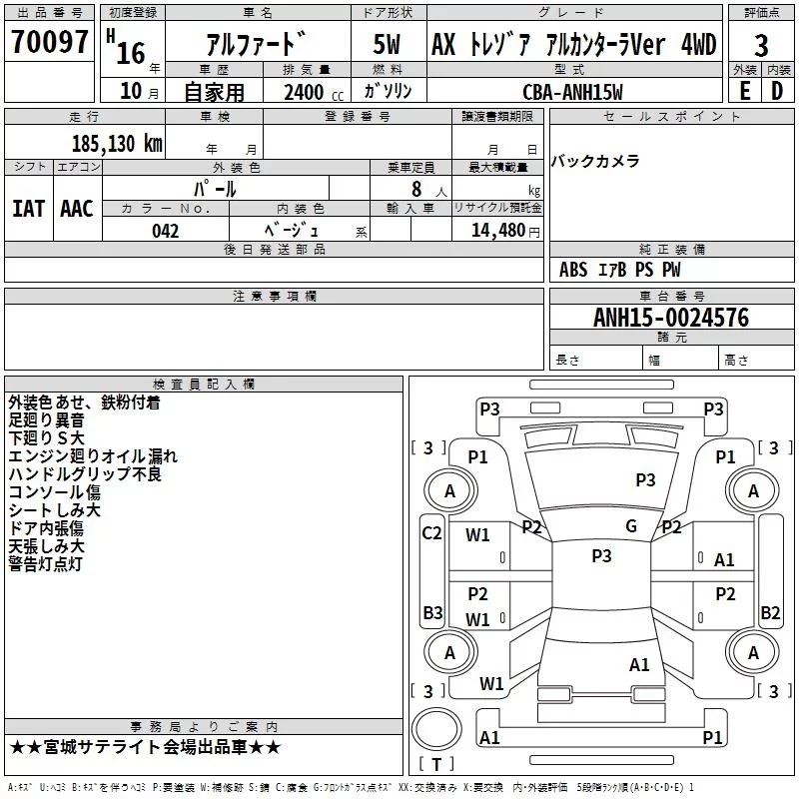Select the 長さ dimension field
The width and height of the screenshot is (799, 799).
click(x=596, y=358)
